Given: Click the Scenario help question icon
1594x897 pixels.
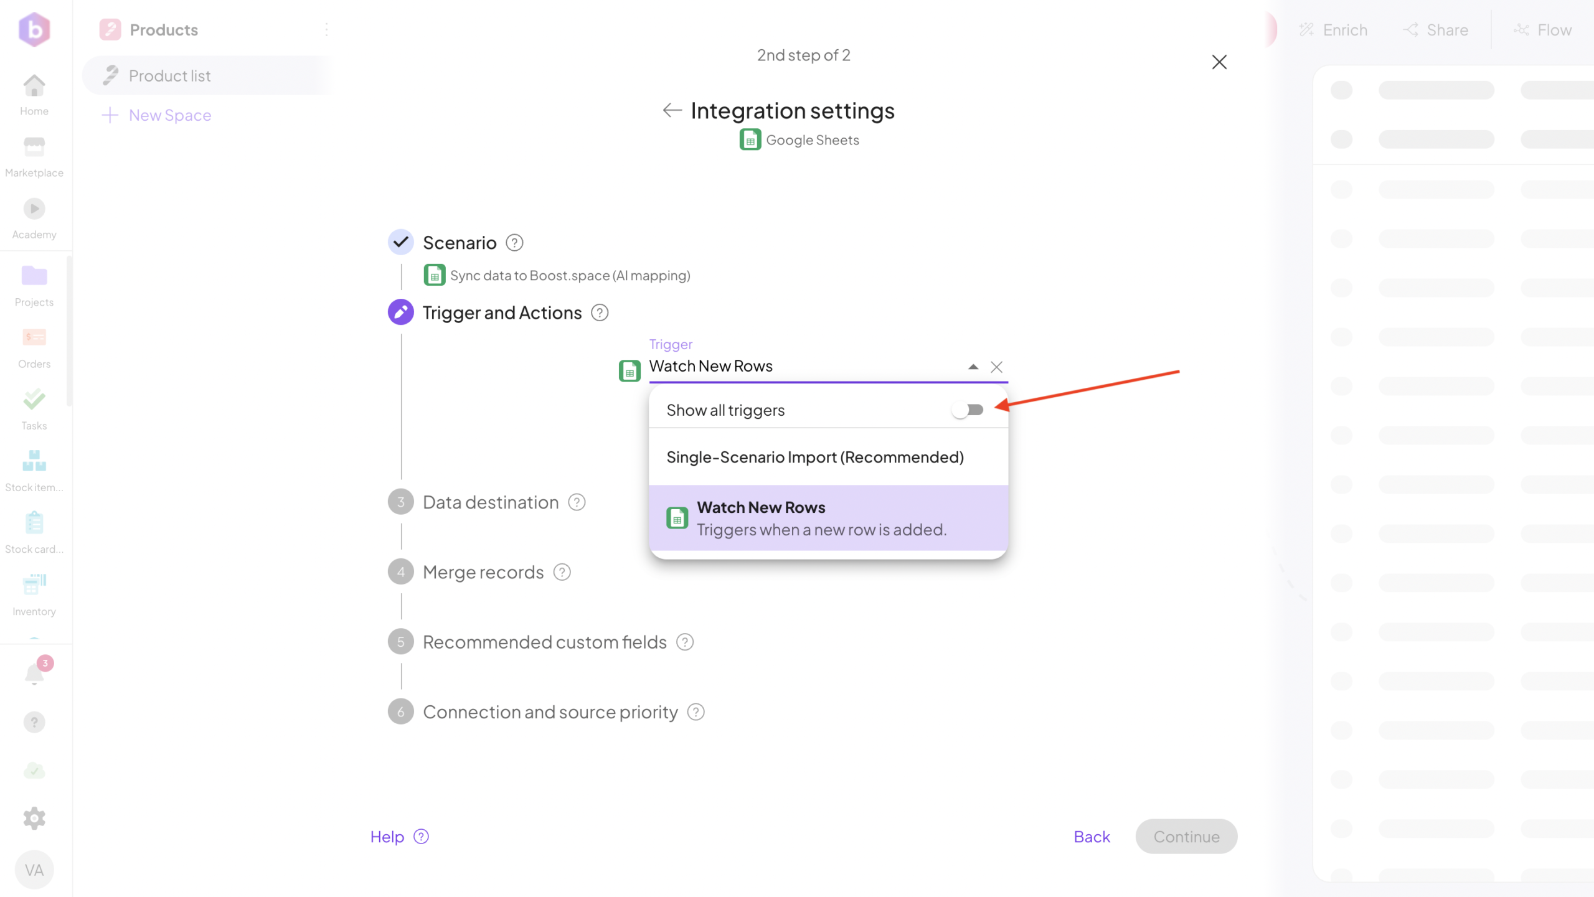Looking at the screenshot, I should tap(514, 243).
